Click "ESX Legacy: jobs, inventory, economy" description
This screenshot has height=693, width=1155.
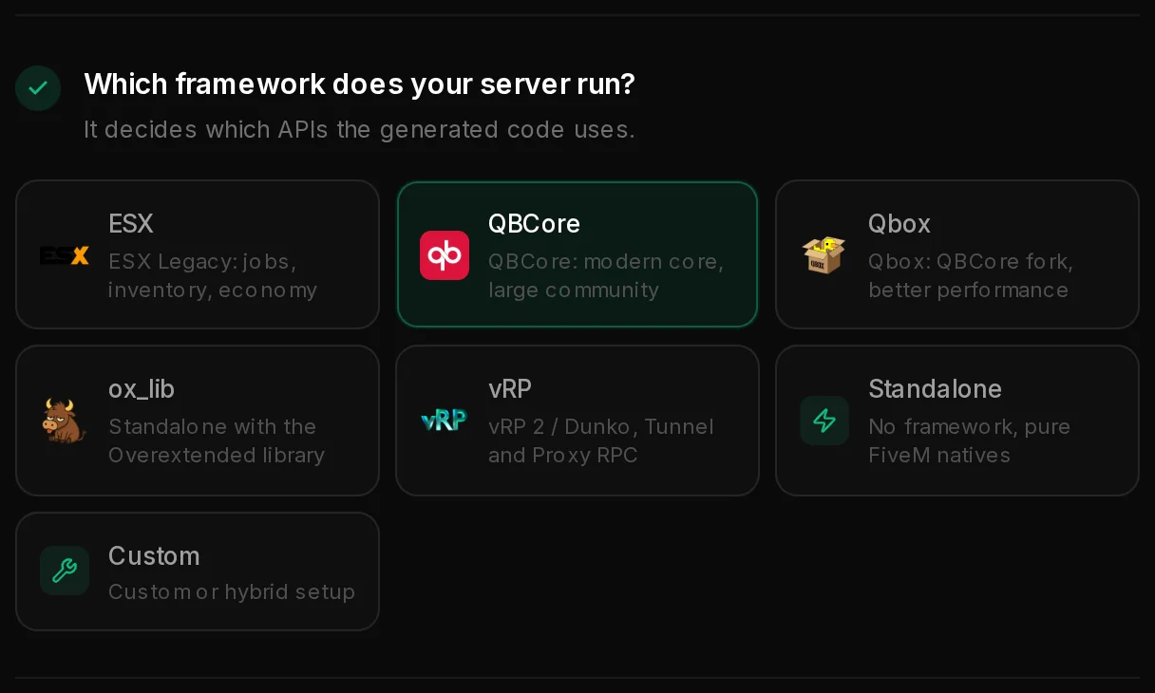point(213,275)
